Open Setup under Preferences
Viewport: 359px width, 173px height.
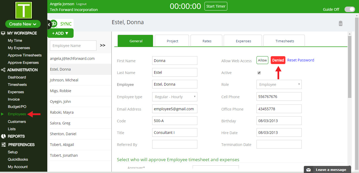click(x=13, y=152)
